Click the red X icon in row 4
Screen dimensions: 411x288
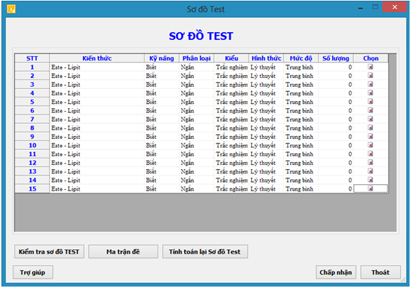coord(370,93)
